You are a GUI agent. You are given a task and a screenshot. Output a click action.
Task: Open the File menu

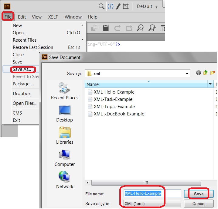pos(8,17)
